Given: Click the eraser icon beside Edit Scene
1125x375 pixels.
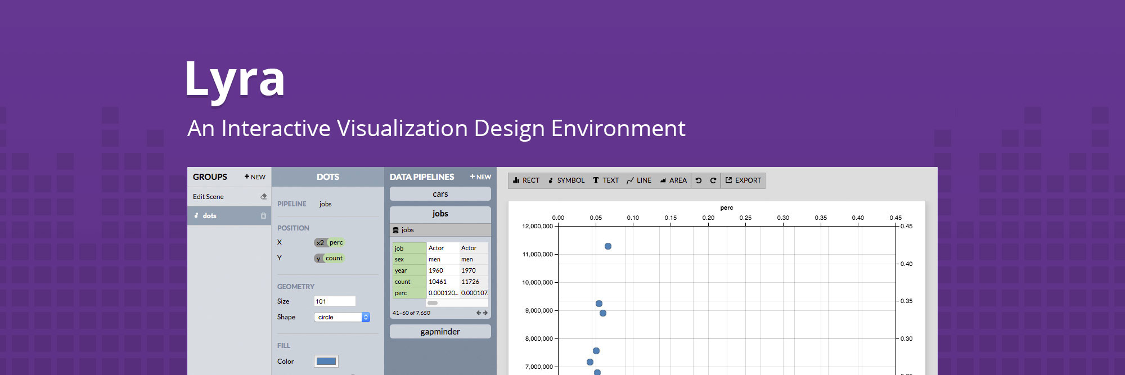Looking at the screenshot, I should point(263,197).
